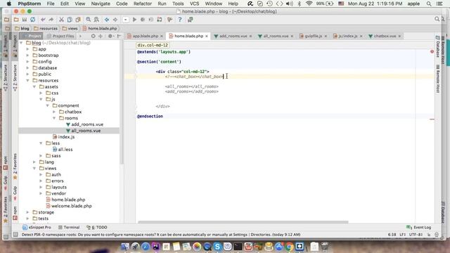Open the Terminal tool window
The height and width of the screenshot is (253, 450).
click(69, 227)
